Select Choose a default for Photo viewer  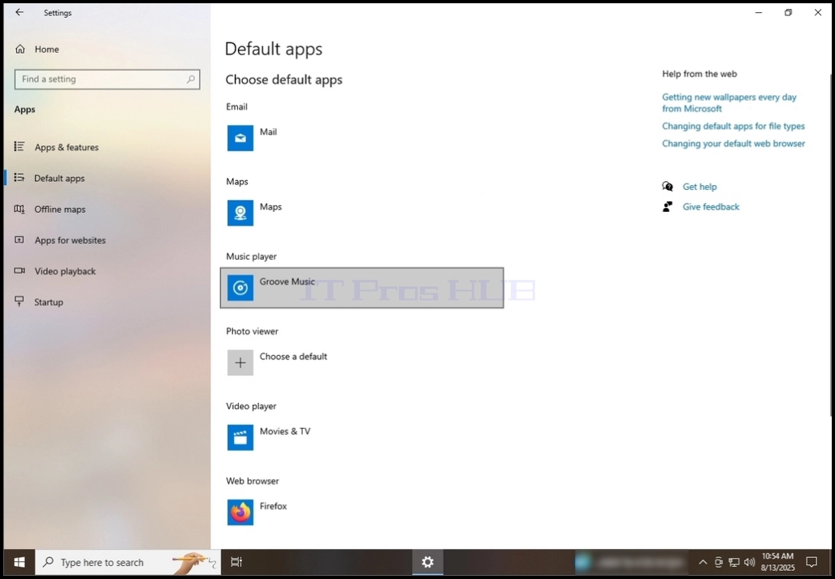click(293, 356)
